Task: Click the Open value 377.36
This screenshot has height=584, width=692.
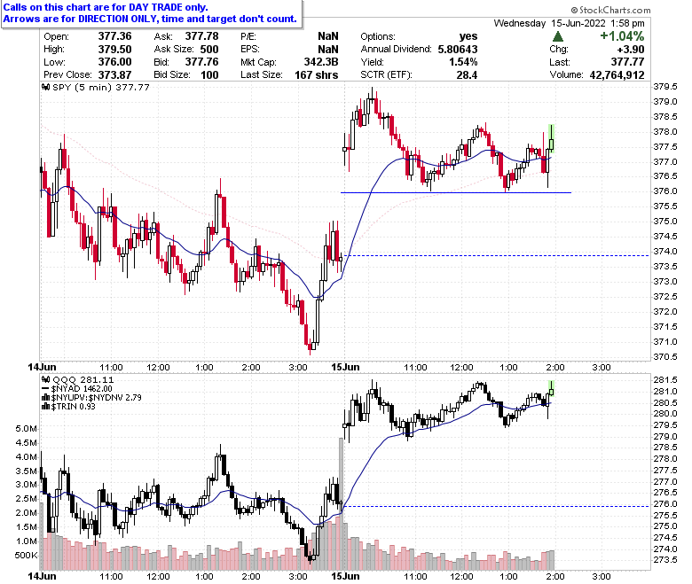Action: point(114,36)
